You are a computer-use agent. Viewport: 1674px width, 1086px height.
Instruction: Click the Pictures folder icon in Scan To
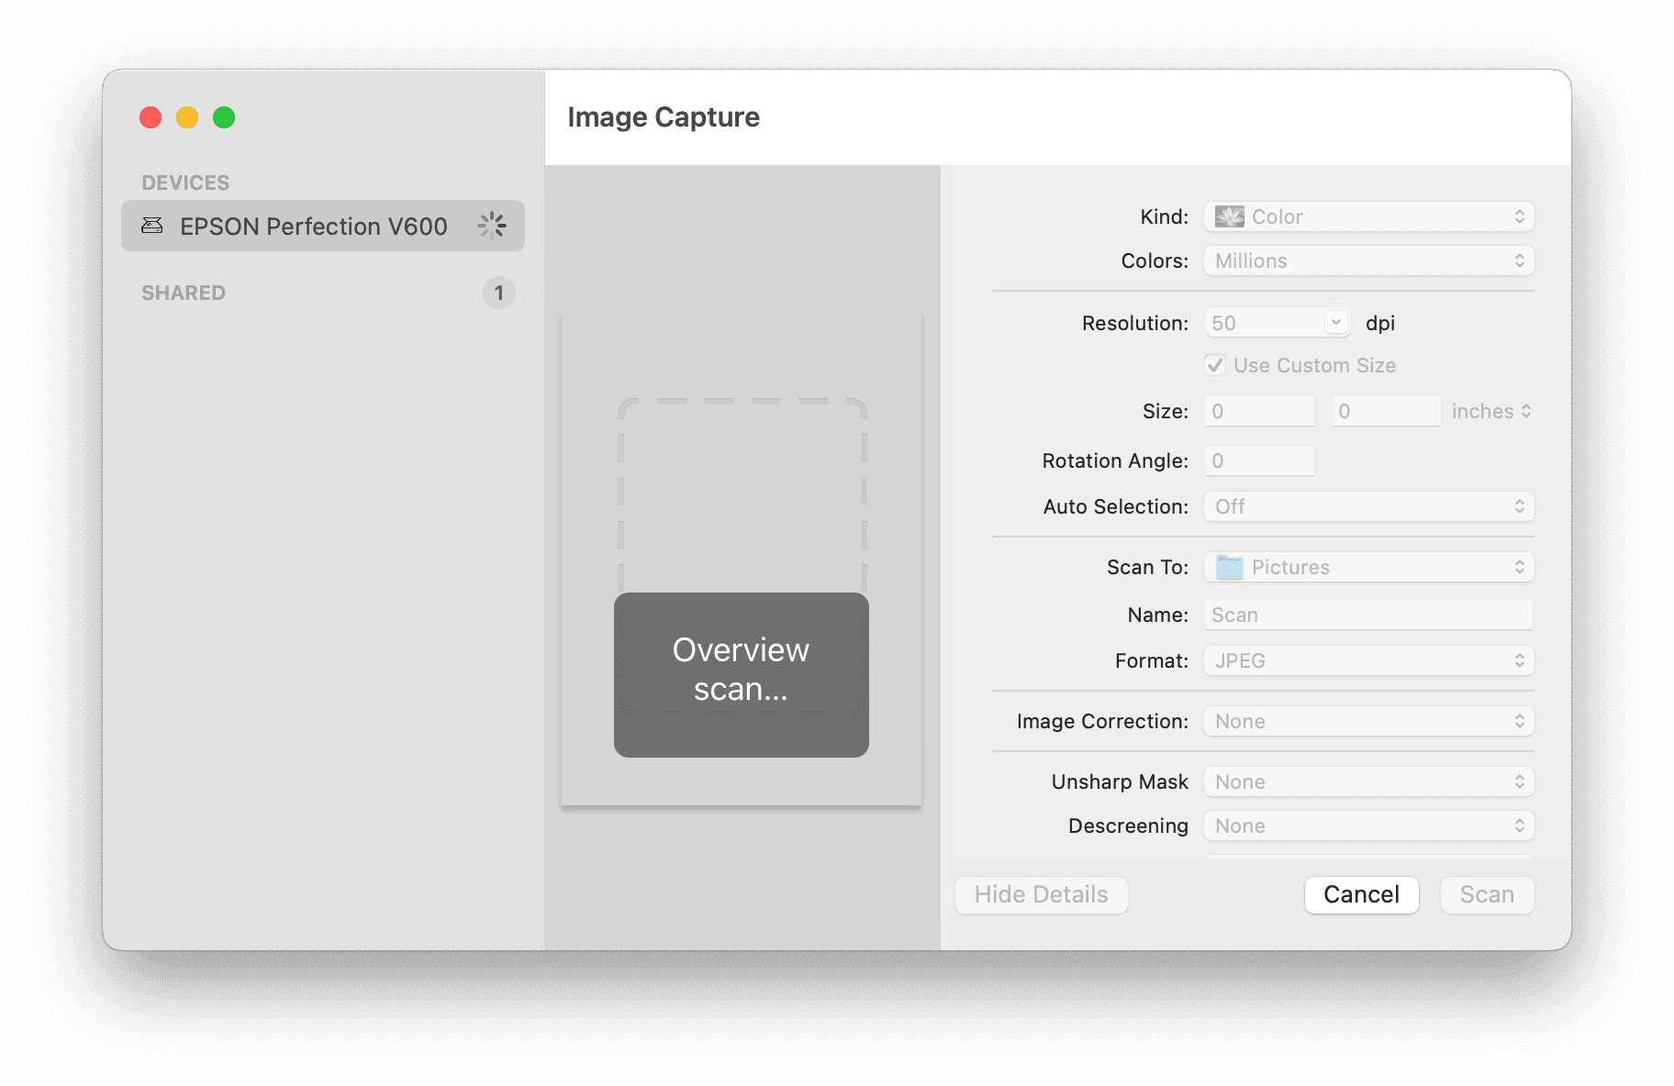pos(1231,567)
